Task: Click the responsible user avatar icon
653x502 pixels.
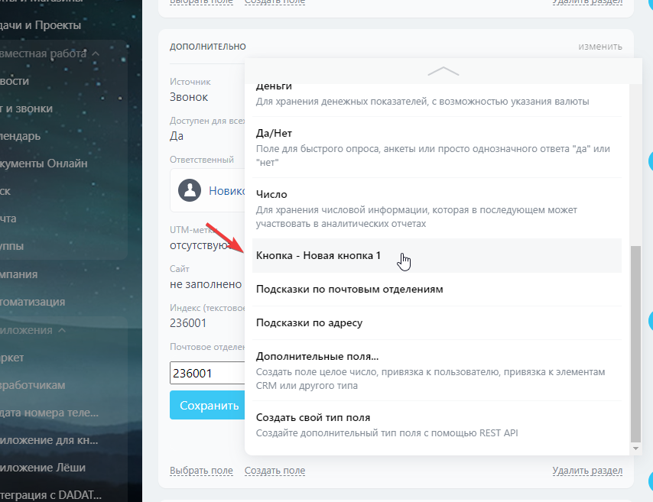Action: tap(190, 190)
